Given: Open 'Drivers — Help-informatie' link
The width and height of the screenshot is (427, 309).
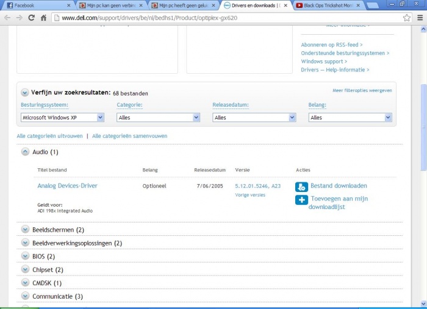Looking at the screenshot, I should (335, 70).
